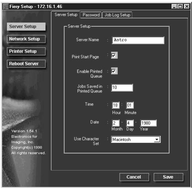Switch to the Password tab
This screenshot has height=188, width=192.
pos(91,15)
